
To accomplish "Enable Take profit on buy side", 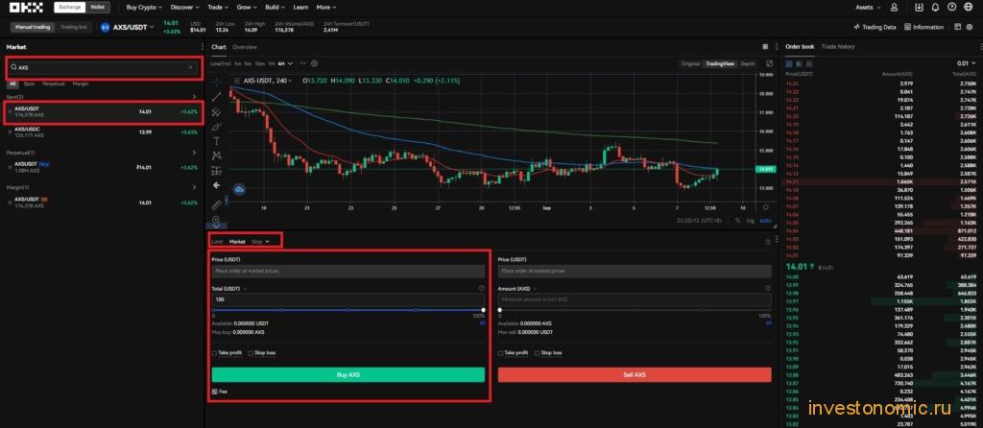I will [x=214, y=353].
